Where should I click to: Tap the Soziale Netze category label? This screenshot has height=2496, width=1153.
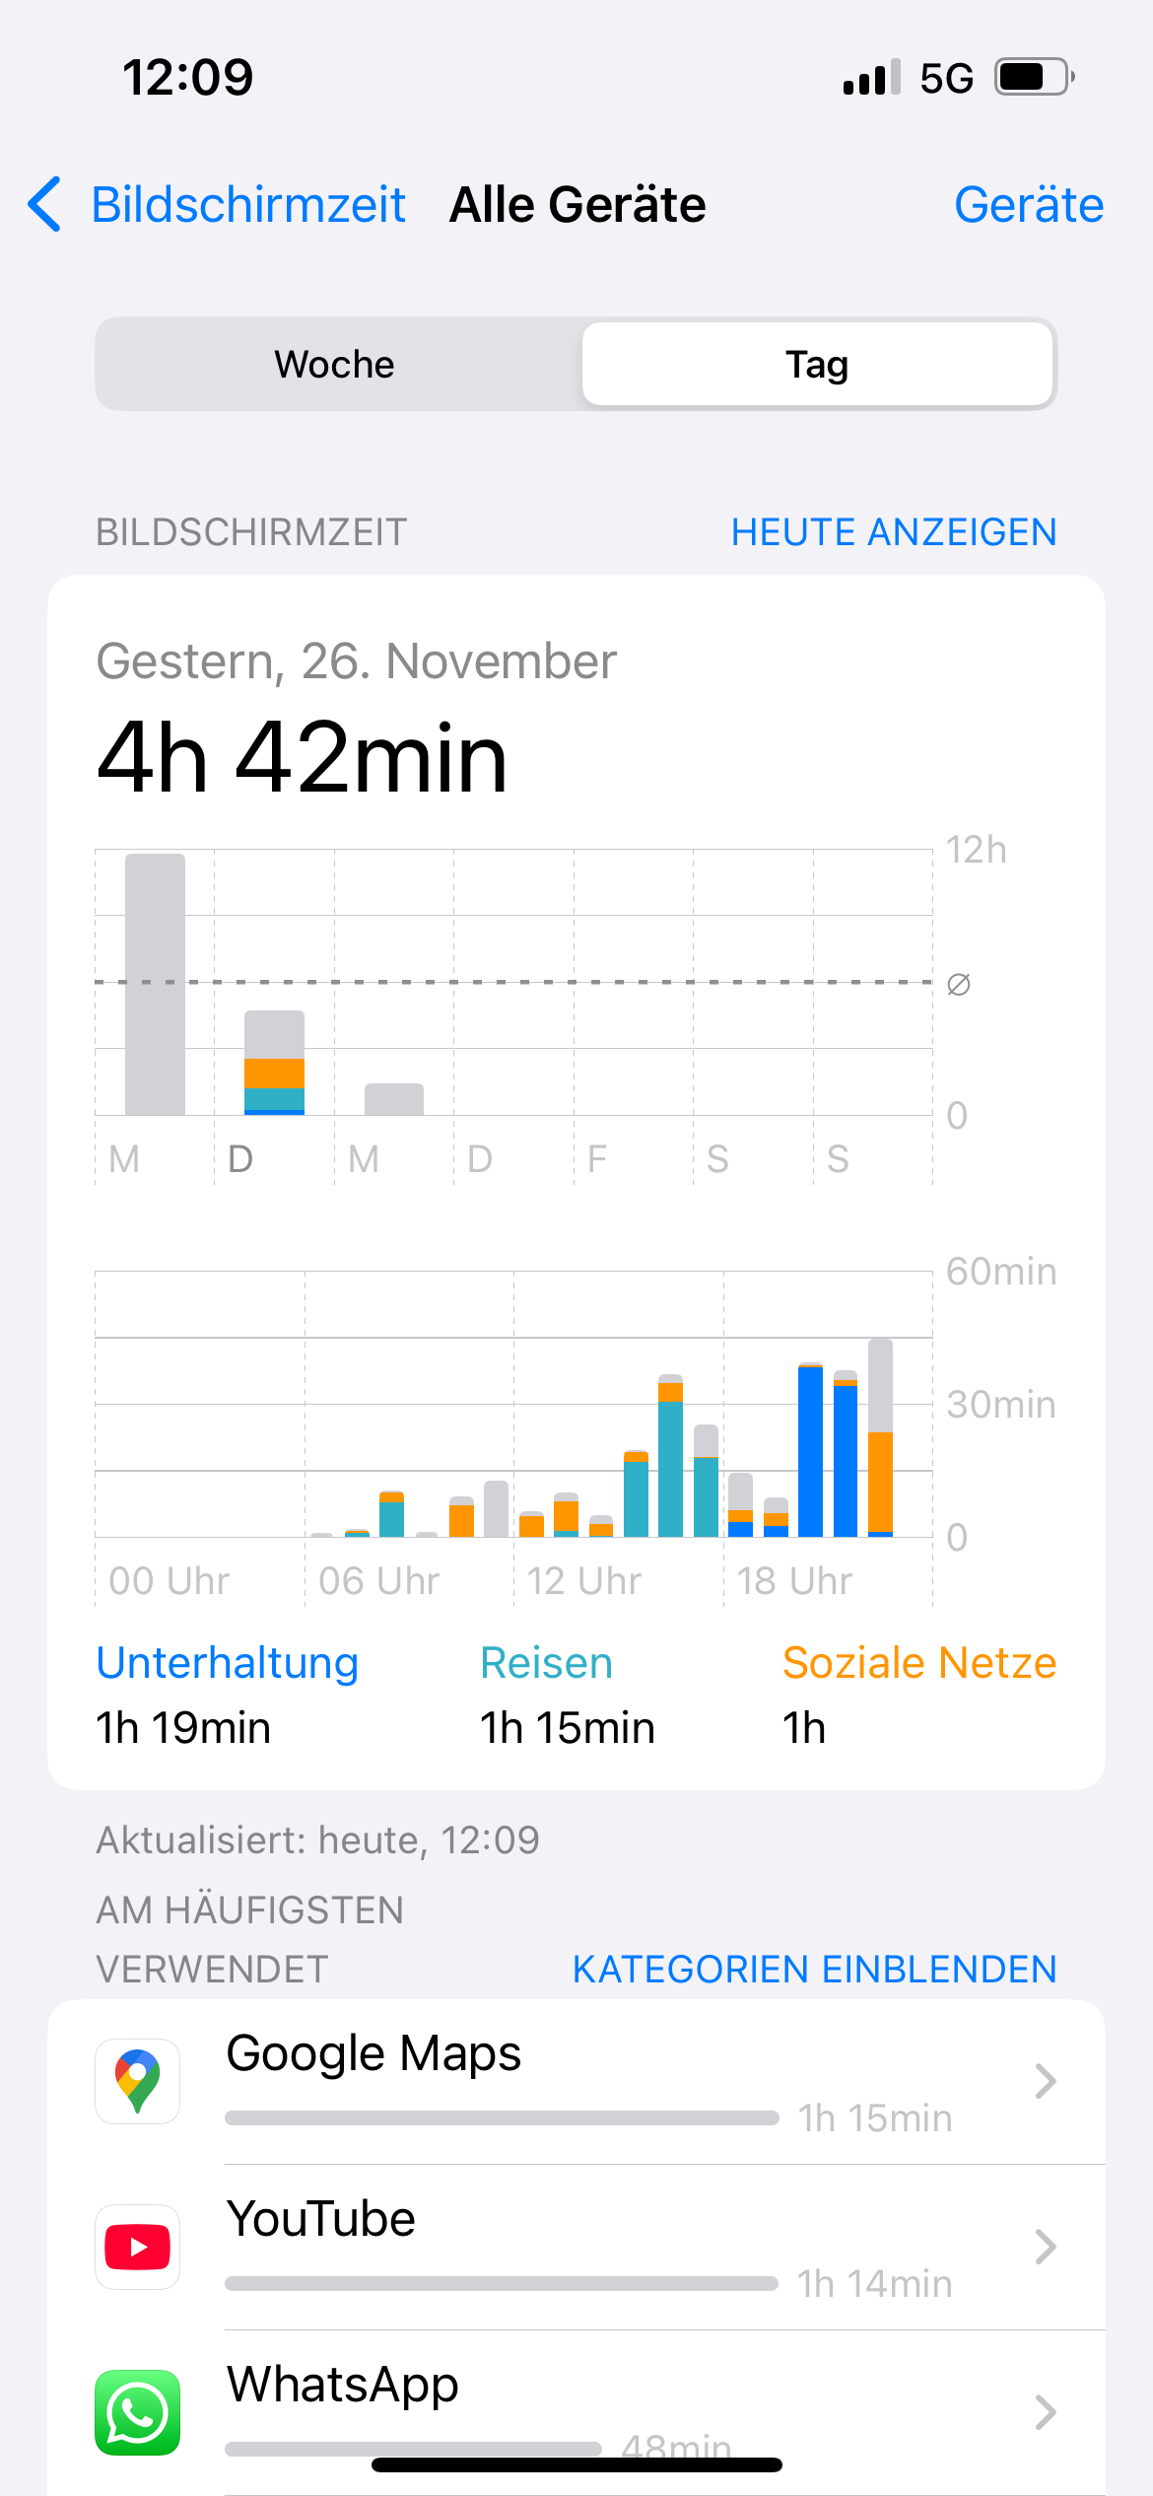tap(918, 1663)
